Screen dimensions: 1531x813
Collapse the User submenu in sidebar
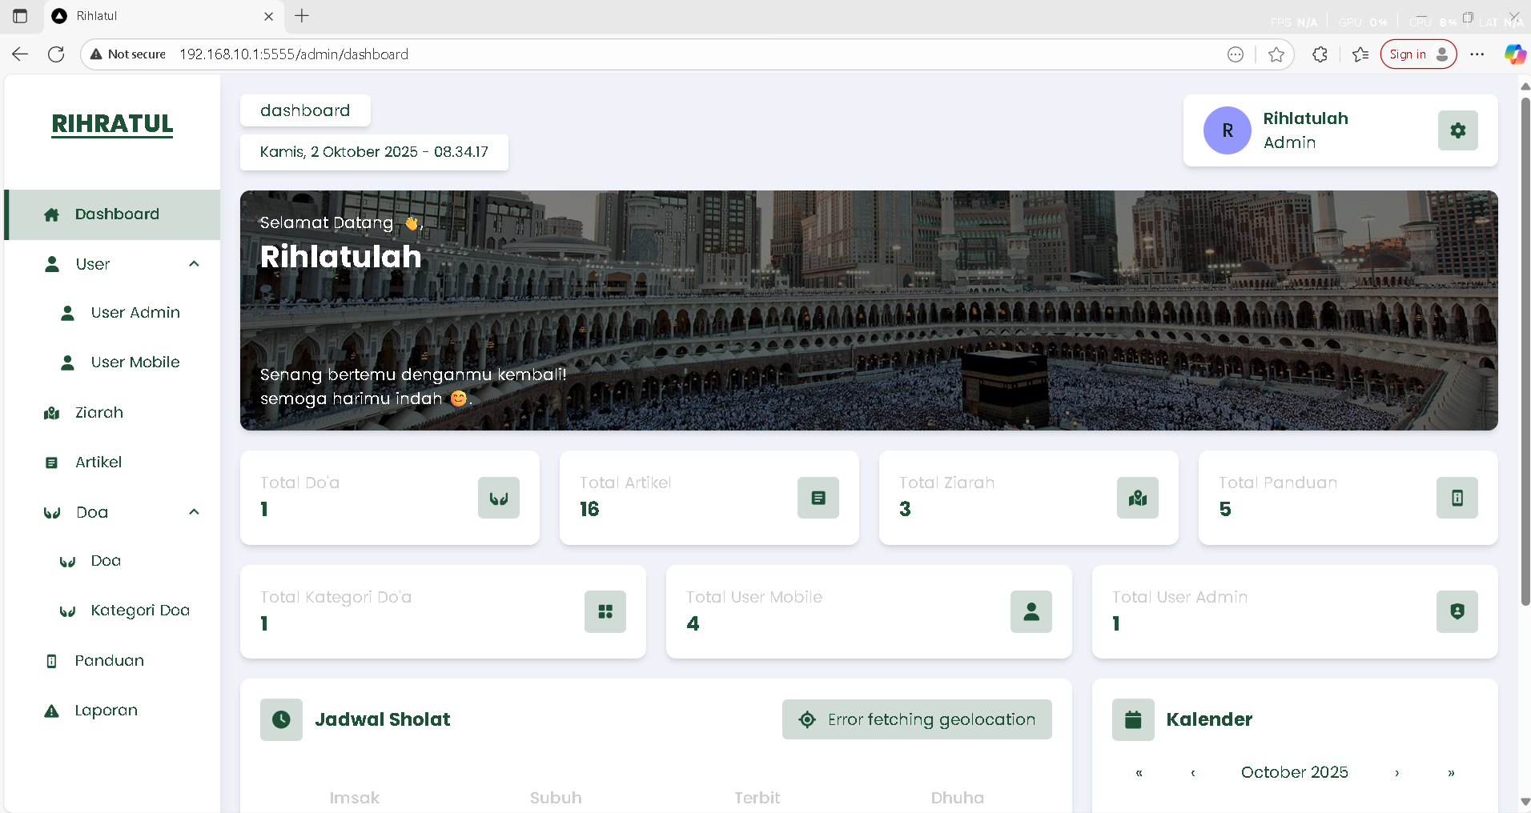[x=194, y=264]
